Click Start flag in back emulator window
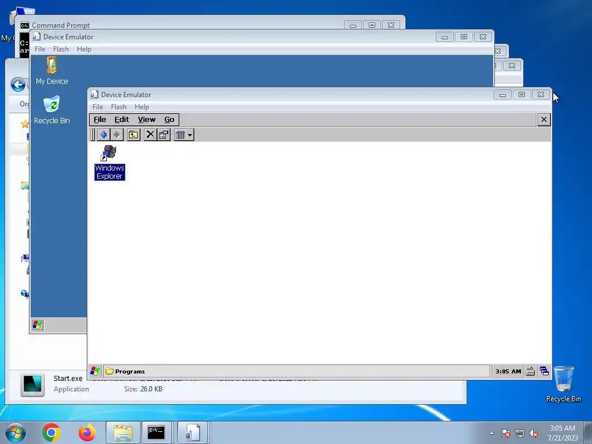The height and width of the screenshot is (444, 592). (x=38, y=325)
